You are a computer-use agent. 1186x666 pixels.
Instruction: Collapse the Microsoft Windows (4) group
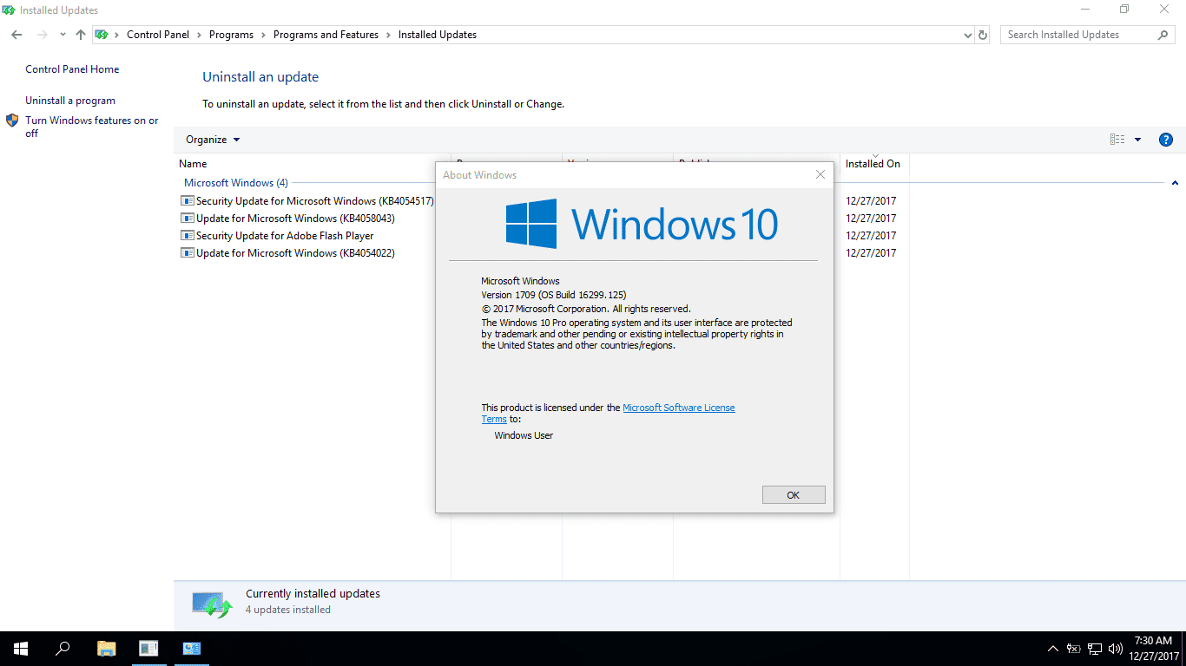click(1175, 183)
